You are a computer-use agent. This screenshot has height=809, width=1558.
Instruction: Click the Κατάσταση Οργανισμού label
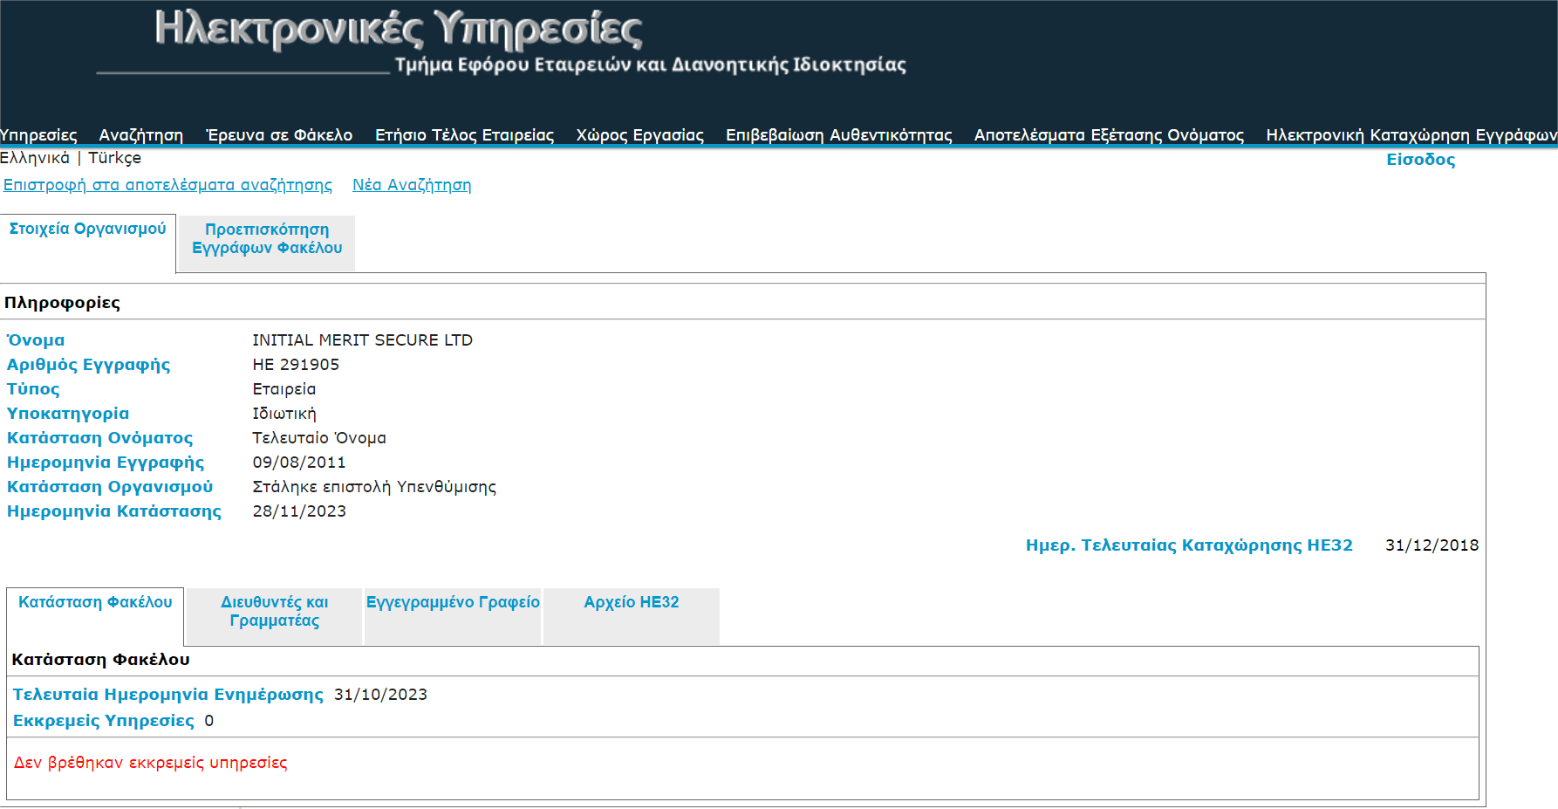click(110, 487)
